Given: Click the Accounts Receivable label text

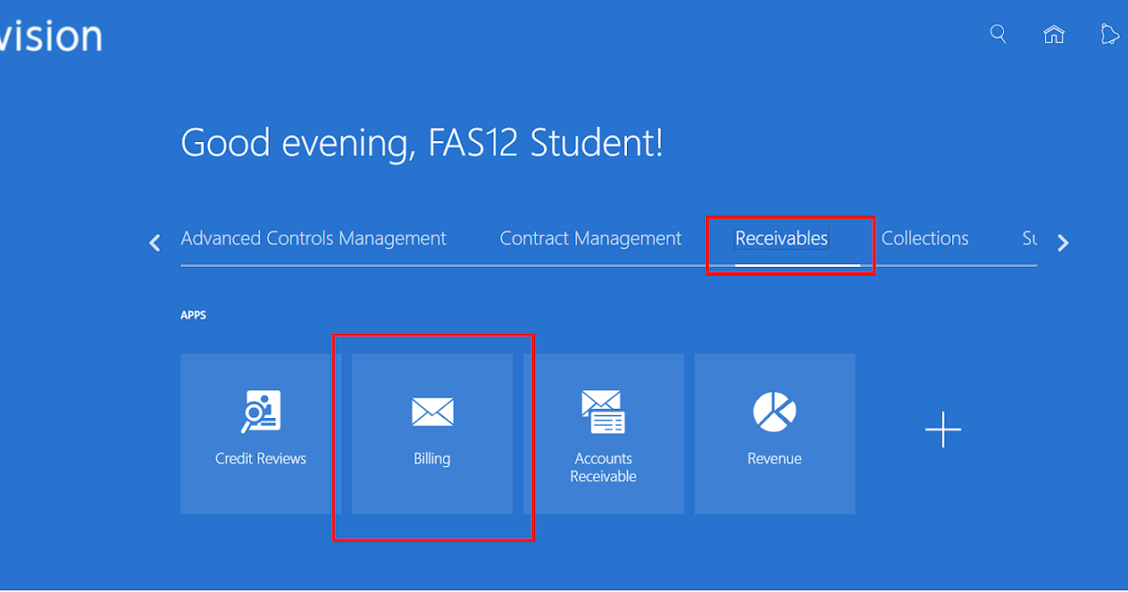Looking at the screenshot, I should pos(603,467).
